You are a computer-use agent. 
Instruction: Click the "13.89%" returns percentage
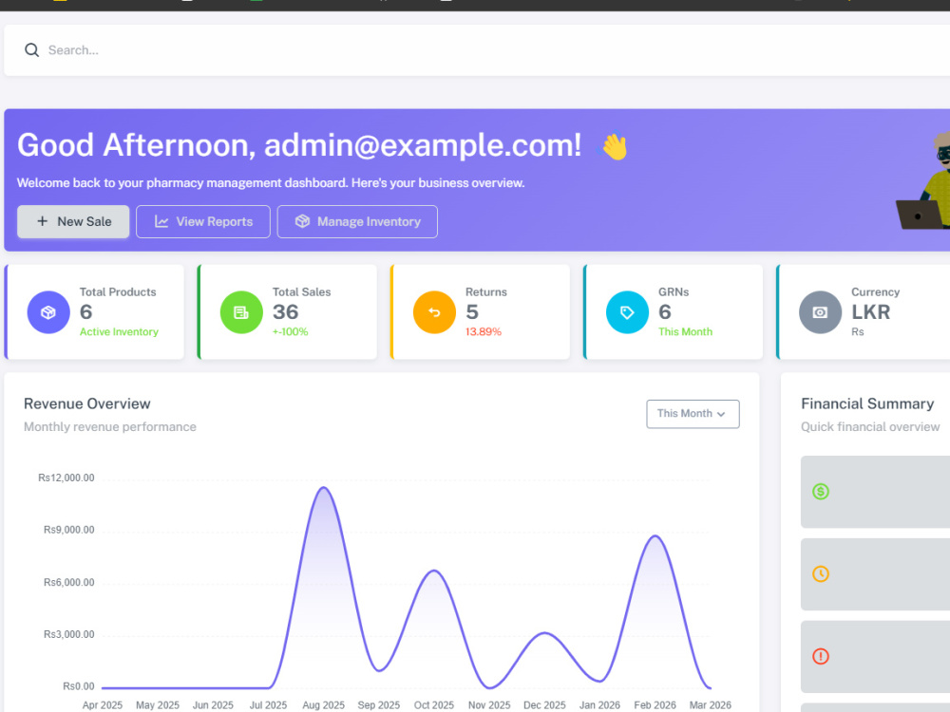pos(484,331)
